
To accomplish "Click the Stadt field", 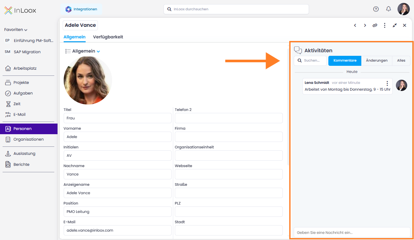I will click(229, 230).
